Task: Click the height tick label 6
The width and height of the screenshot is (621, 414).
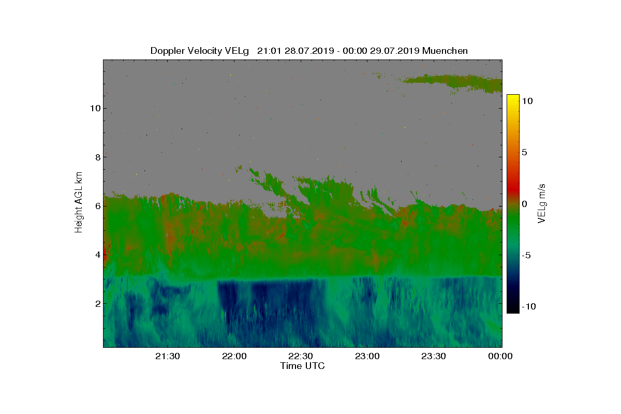Action: click(97, 206)
